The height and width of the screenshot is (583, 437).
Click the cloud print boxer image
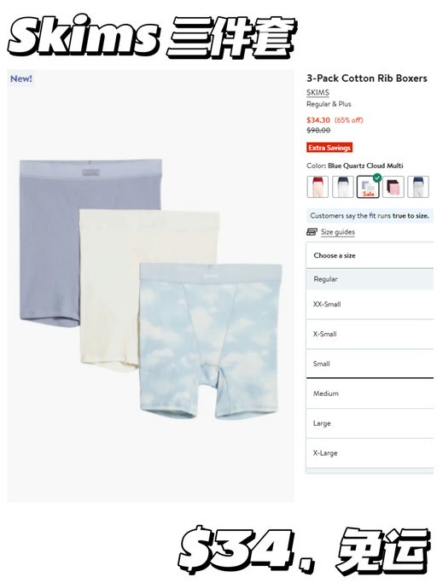coord(210,341)
